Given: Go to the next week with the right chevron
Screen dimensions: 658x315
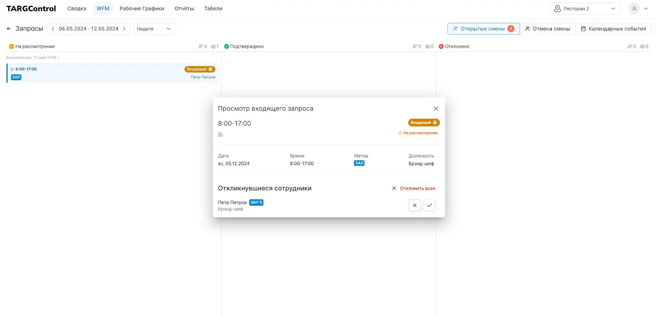Looking at the screenshot, I should tap(124, 29).
